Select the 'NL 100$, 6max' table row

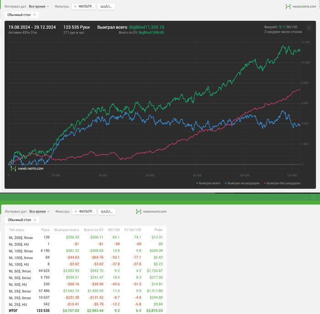click(x=86, y=257)
